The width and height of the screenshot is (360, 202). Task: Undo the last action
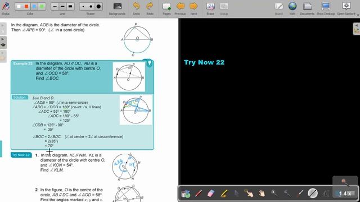(x=136, y=8)
